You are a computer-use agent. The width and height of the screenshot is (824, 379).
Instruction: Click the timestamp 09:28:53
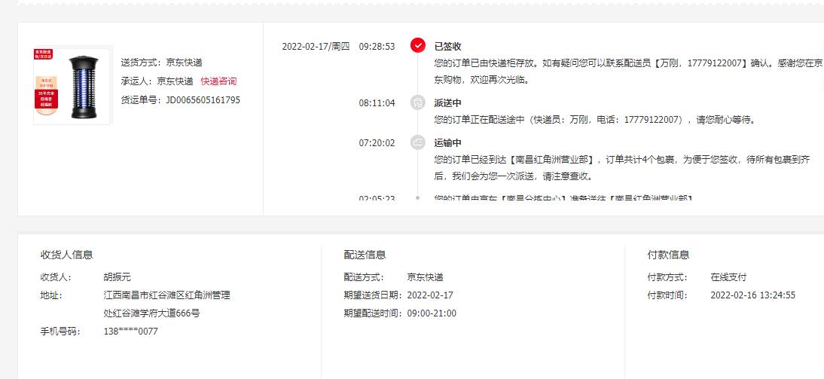pos(377,46)
